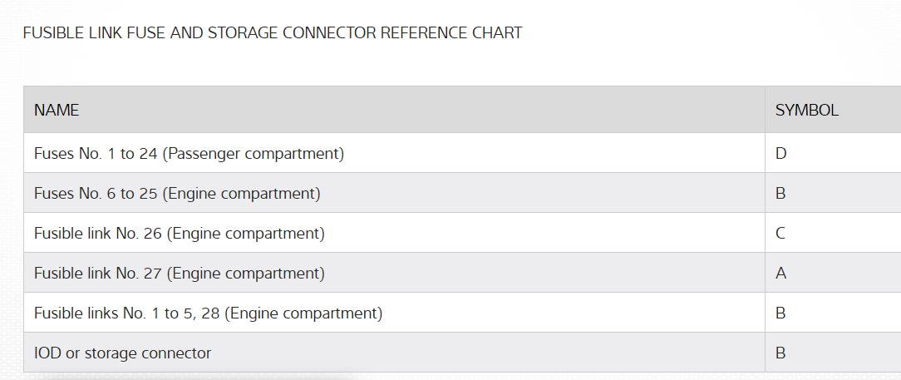Click symbol A in the table
The height and width of the screenshot is (380, 901).
pyautogui.click(x=780, y=274)
